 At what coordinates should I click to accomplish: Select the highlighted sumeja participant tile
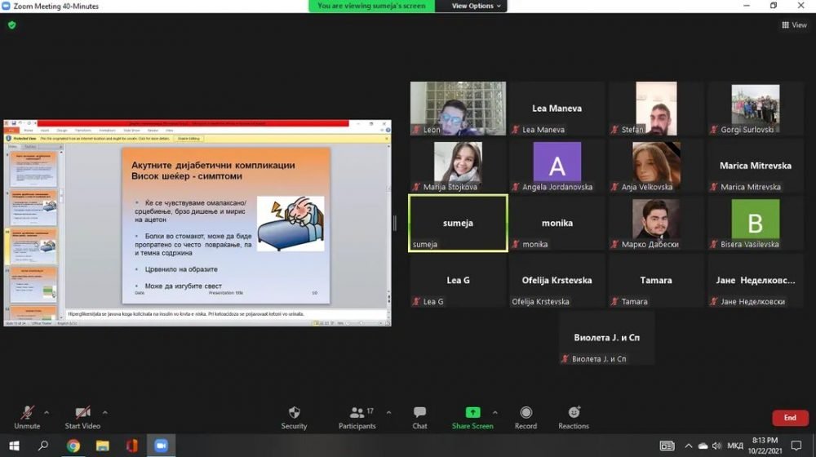point(458,223)
